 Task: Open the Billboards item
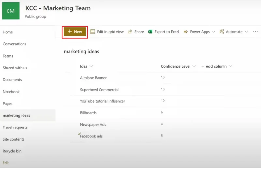[x=88, y=113]
